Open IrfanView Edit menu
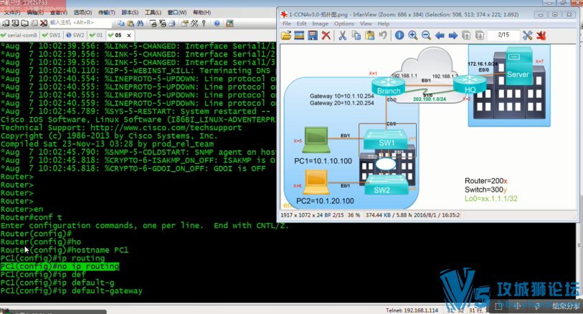Screen dimensions: 583x314 (x=301, y=24)
